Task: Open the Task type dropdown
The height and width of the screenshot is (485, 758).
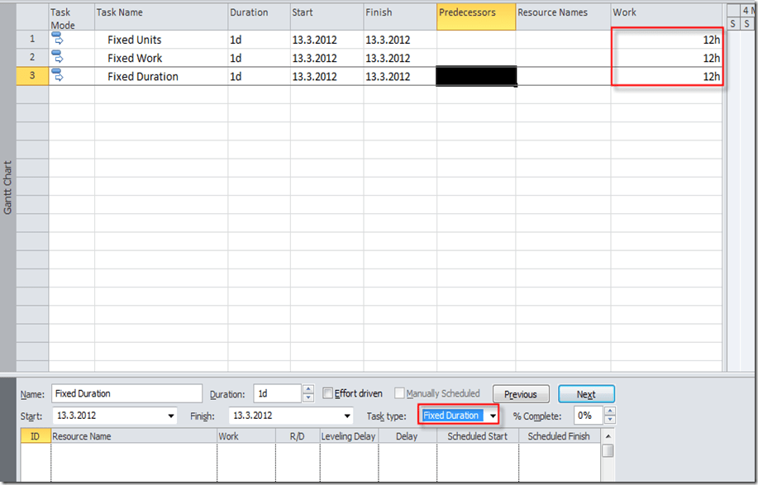Action: pyautogui.click(x=493, y=416)
